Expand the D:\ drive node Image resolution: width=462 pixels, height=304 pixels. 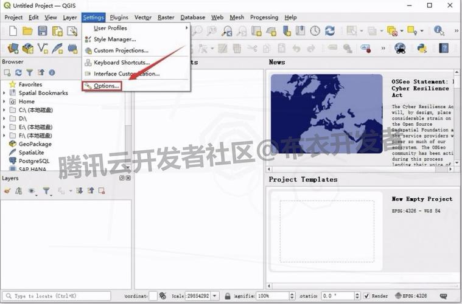click(4, 119)
